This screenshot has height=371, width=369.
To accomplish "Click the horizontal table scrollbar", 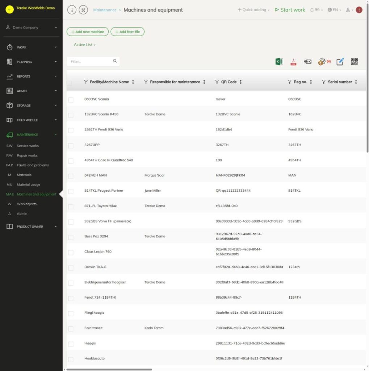I will [109, 369].
